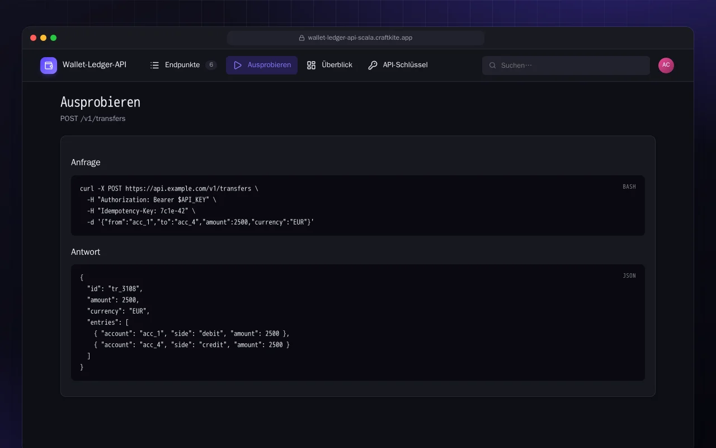Click the Endpunkte list icon
Screen dimensions: 716x448
click(155, 66)
